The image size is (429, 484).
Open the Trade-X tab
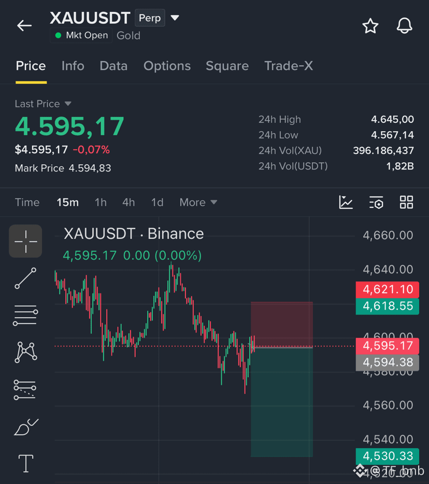[x=289, y=66]
